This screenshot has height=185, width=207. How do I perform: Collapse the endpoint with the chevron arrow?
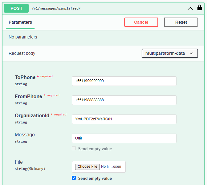tap(190, 8)
